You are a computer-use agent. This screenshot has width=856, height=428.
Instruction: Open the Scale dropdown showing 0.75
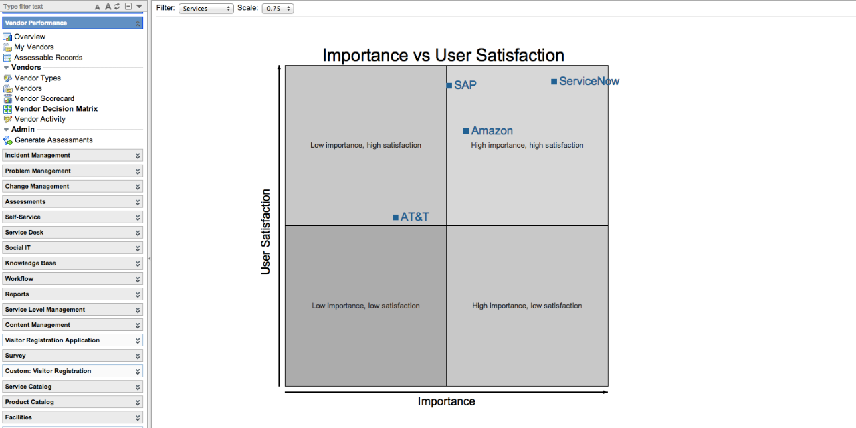(x=278, y=9)
